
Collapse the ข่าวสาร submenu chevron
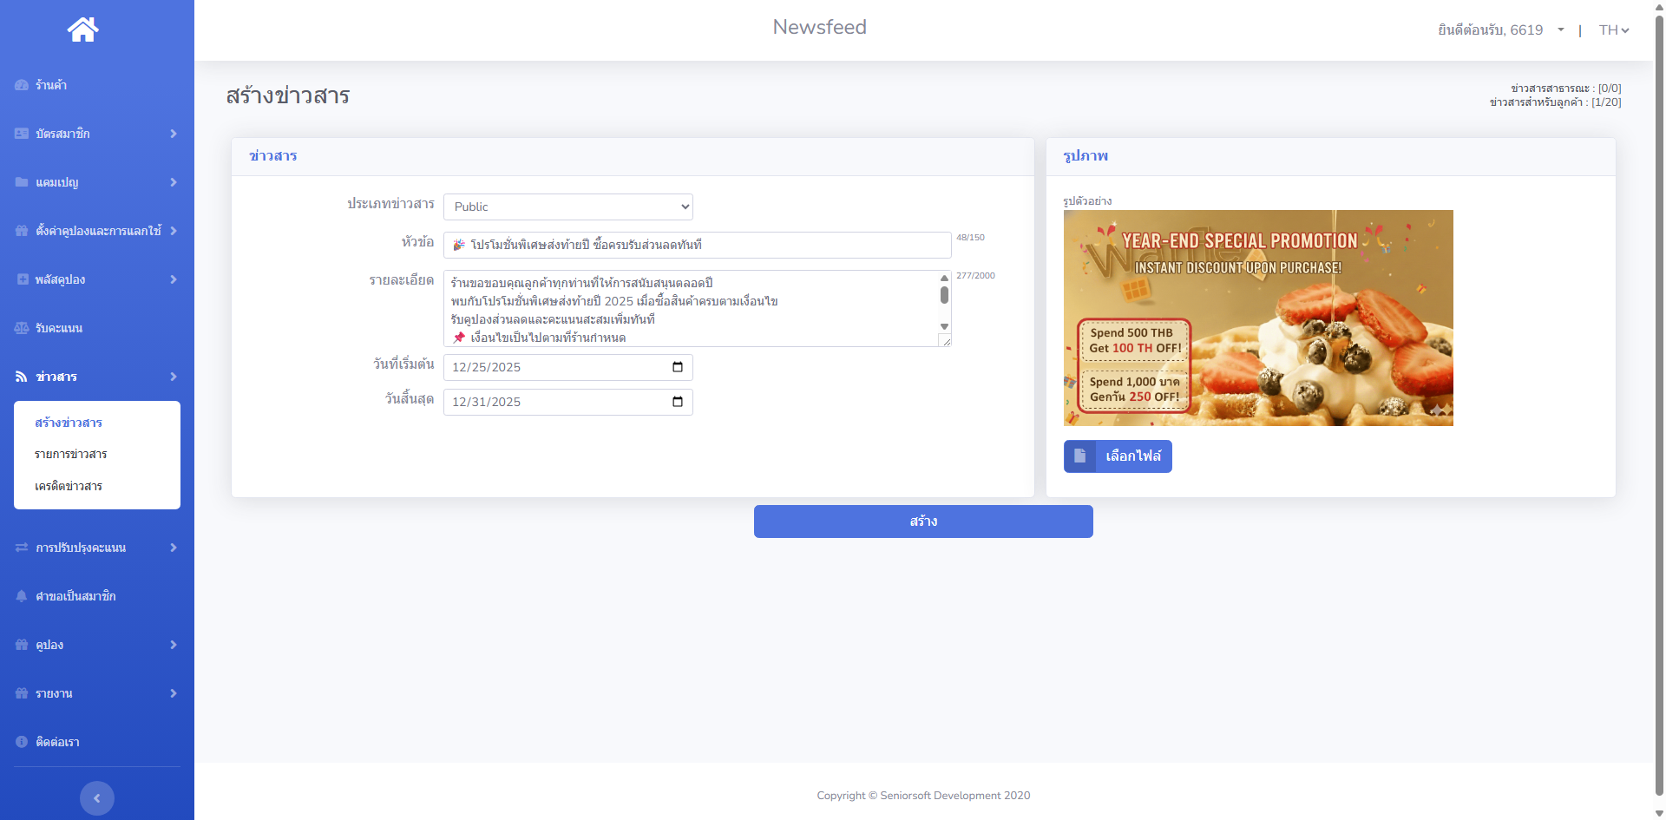pos(174,377)
